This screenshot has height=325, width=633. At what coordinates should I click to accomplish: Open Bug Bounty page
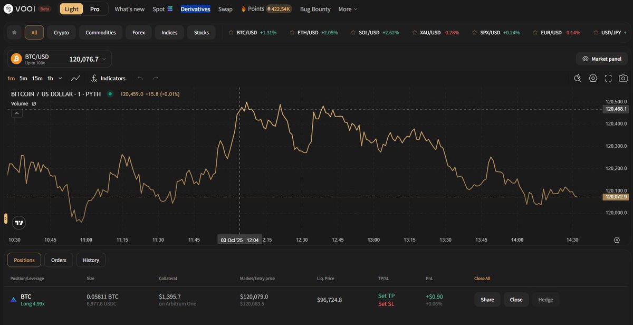315,9
